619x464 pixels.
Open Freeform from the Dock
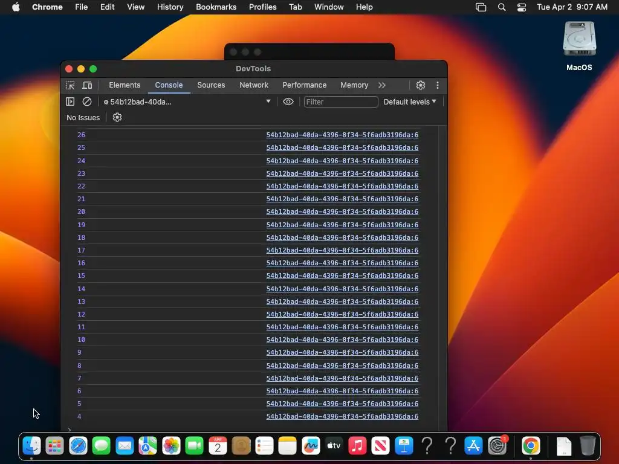pos(311,446)
